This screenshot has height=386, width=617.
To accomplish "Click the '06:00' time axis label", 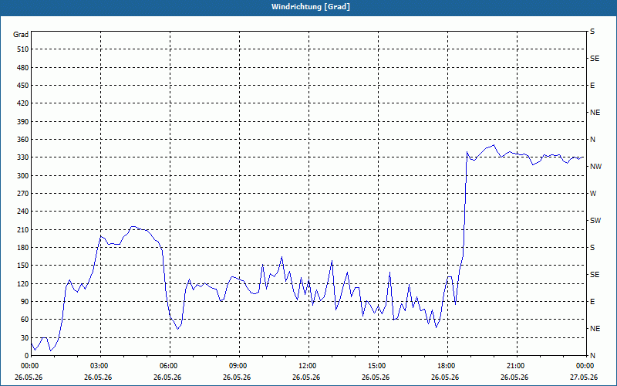I will pyautogui.click(x=170, y=365).
